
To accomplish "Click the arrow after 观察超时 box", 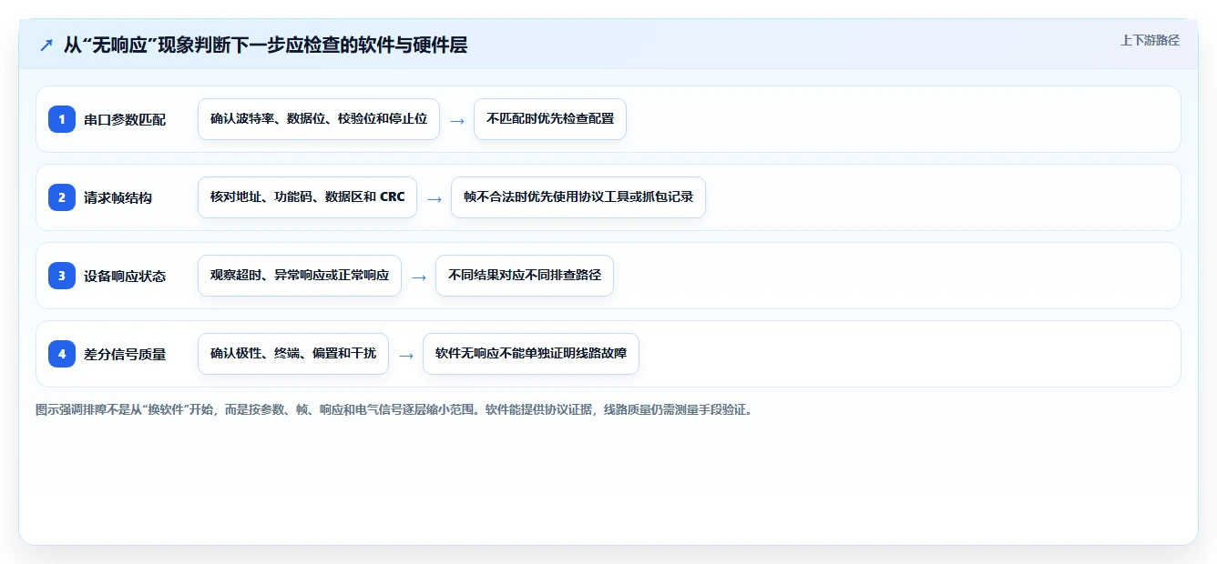I will pos(419,277).
